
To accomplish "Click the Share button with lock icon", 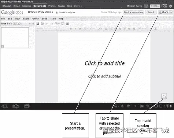I will pyautogui.click(x=164, y=12).
